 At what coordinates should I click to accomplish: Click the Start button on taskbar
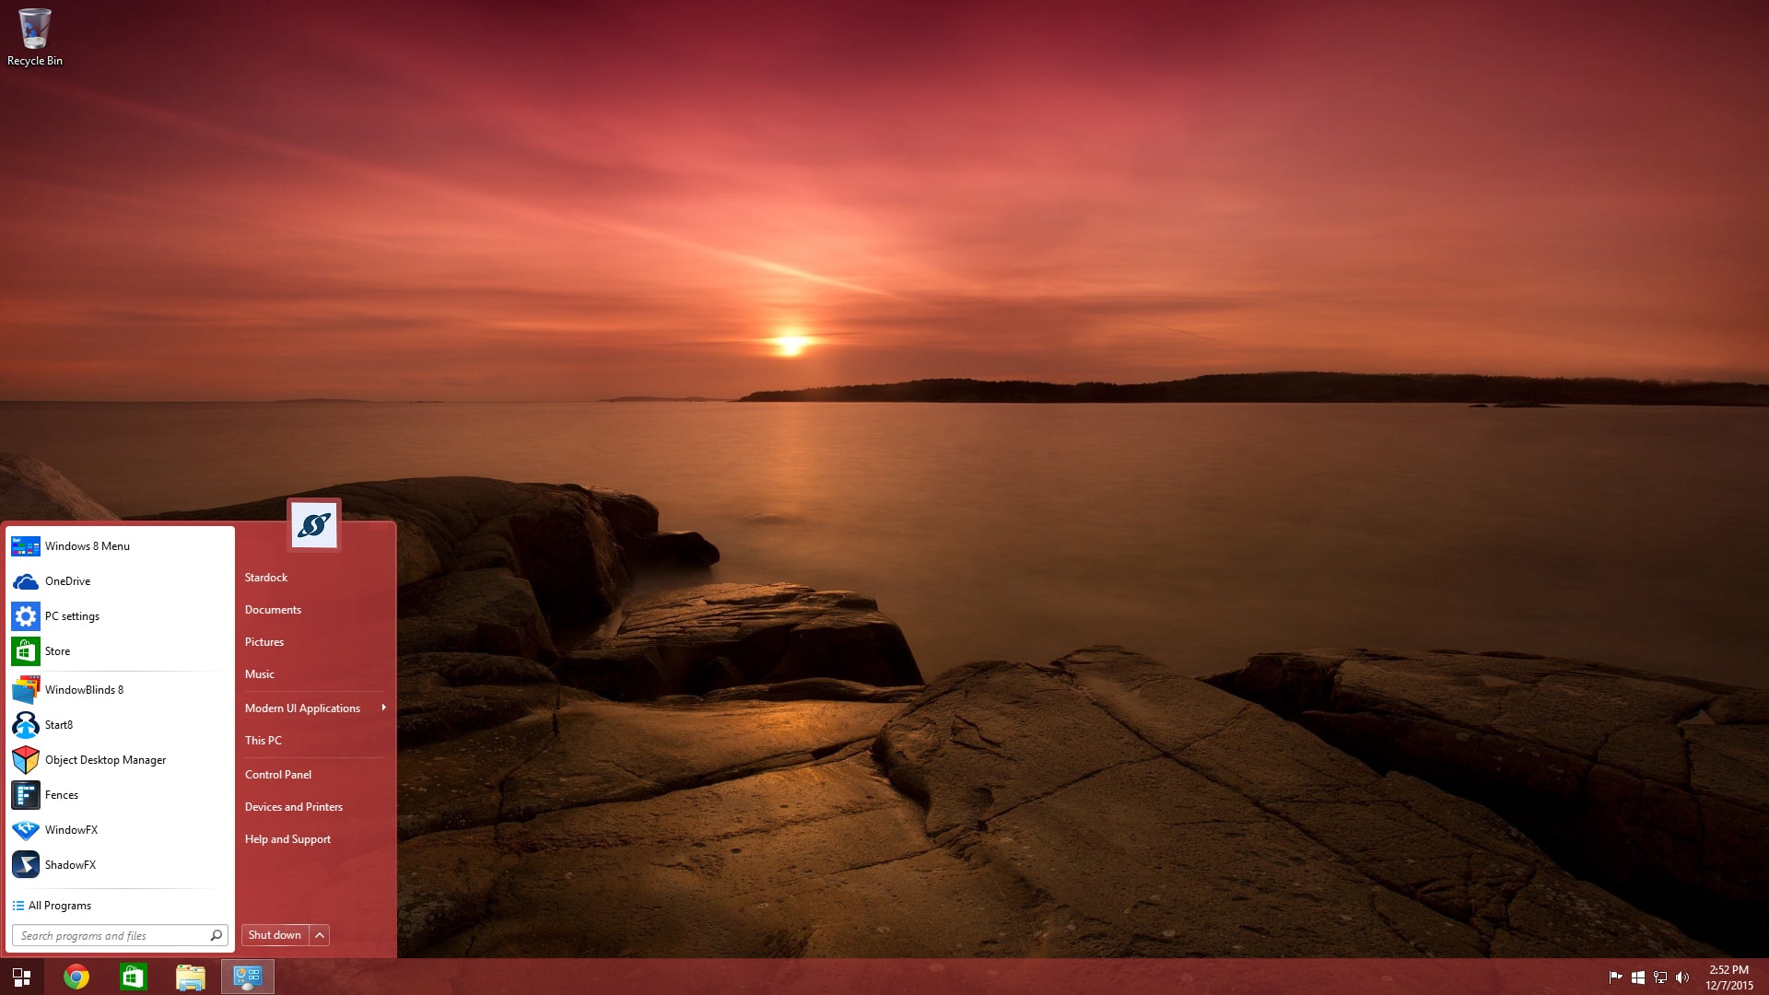21,977
